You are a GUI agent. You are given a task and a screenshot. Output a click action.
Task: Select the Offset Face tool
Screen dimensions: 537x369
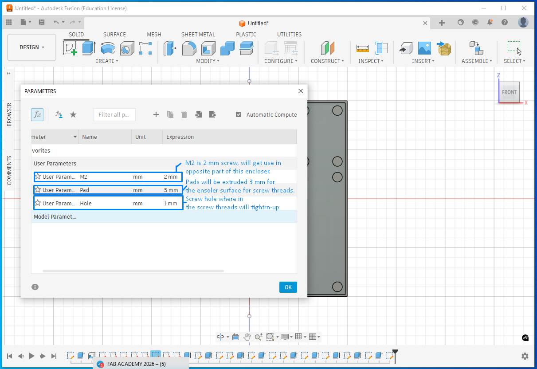246,48
